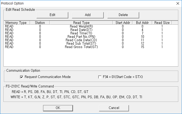Enable Request Communication Mode checkbox
Screen dimensions: 182x114
(22, 77)
